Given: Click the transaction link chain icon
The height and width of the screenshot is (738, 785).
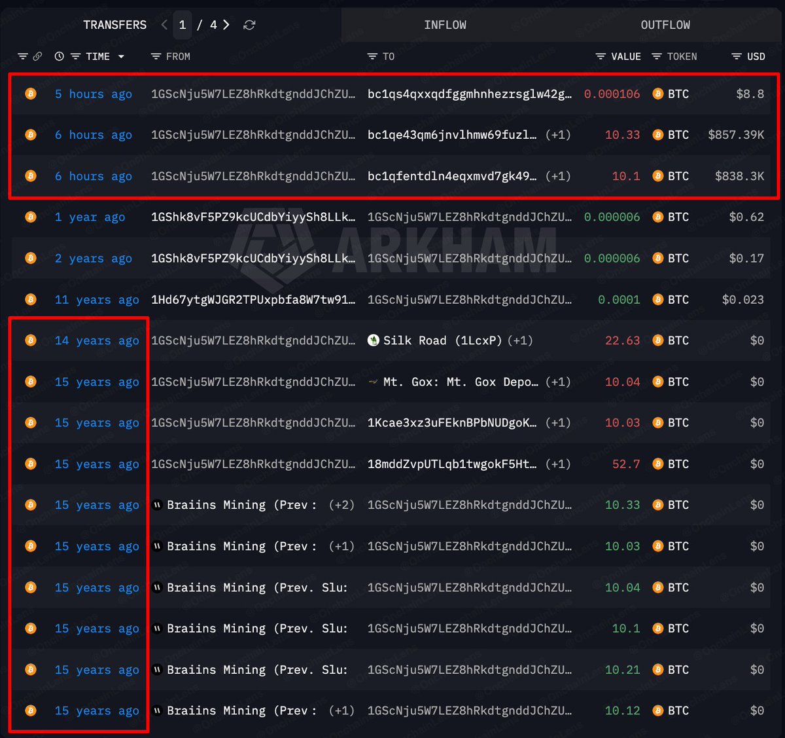Looking at the screenshot, I should point(37,56).
